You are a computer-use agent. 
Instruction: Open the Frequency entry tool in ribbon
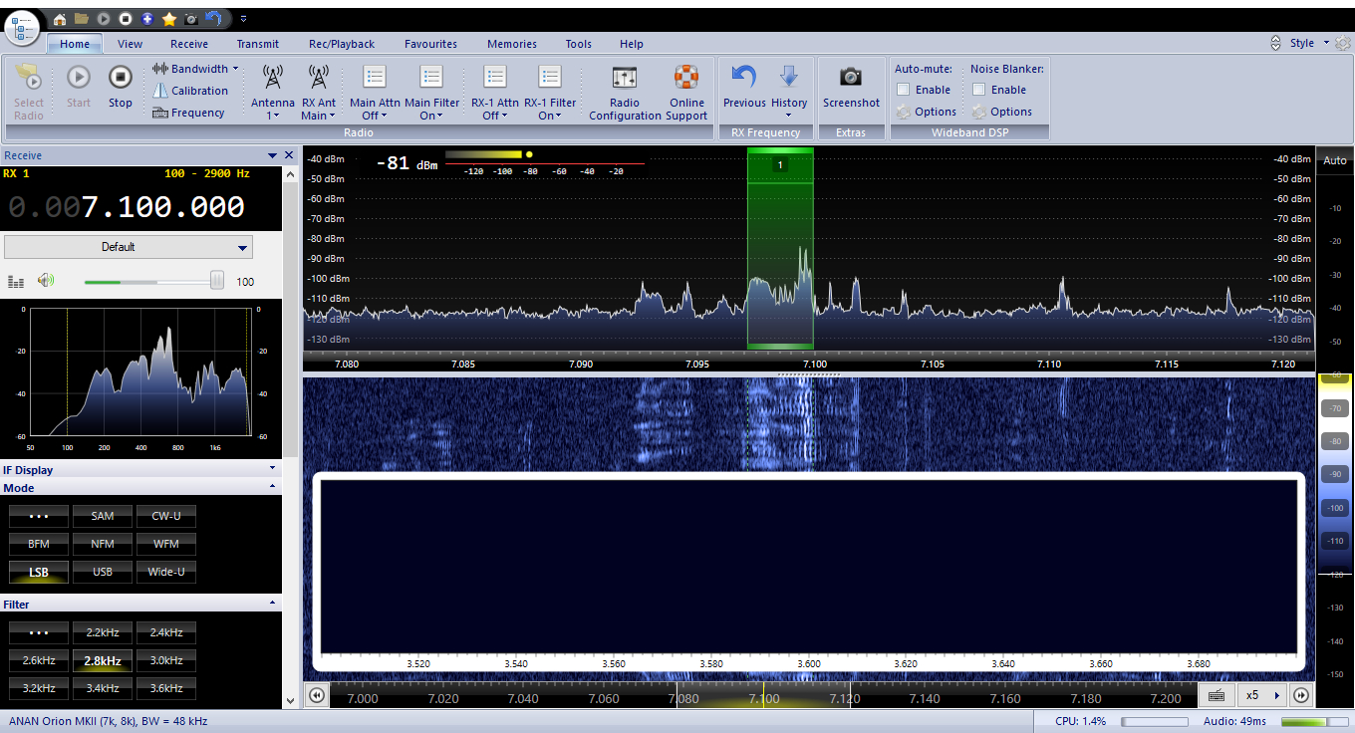(188, 113)
